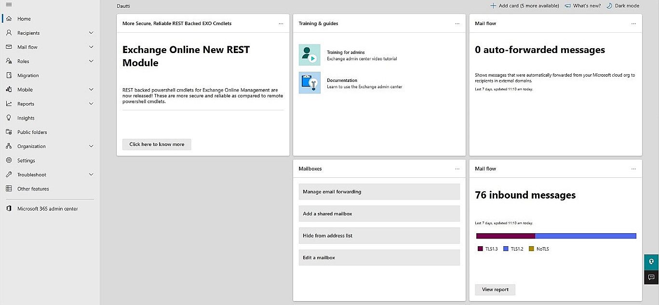Click the Recipients person icon
This screenshot has width=659, height=305.
click(9, 33)
